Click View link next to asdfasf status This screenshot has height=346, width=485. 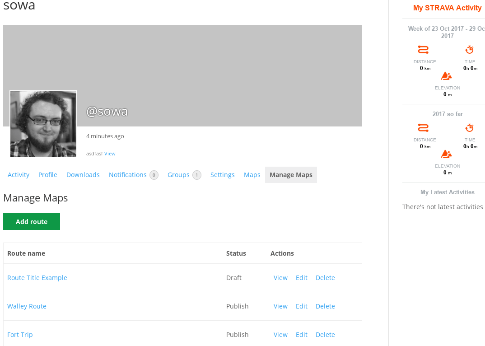[110, 154]
